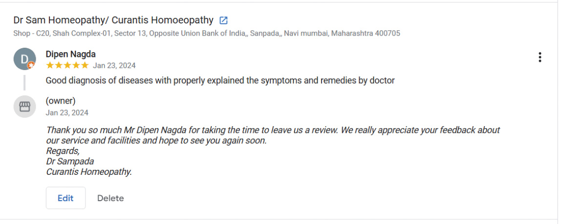Edit the owner reply
This screenshot has height=224, width=563.
65,198
